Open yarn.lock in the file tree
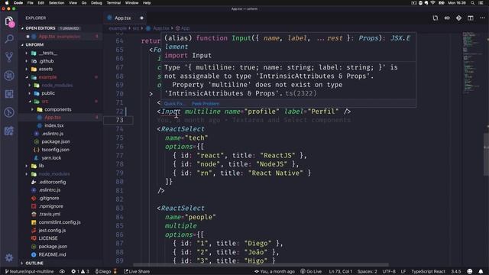Viewport: 489px width, 275px height. pos(51,158)
